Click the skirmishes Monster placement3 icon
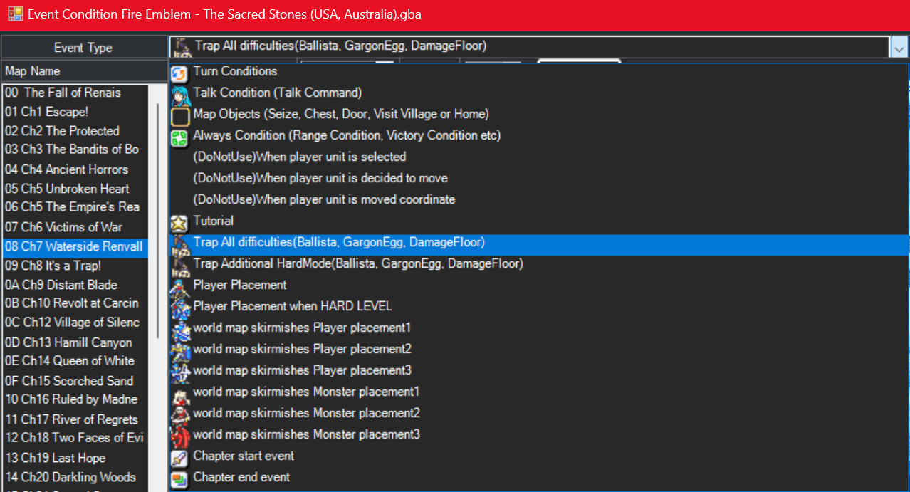This screenshot has height=492, width=910. coord(180,436)
